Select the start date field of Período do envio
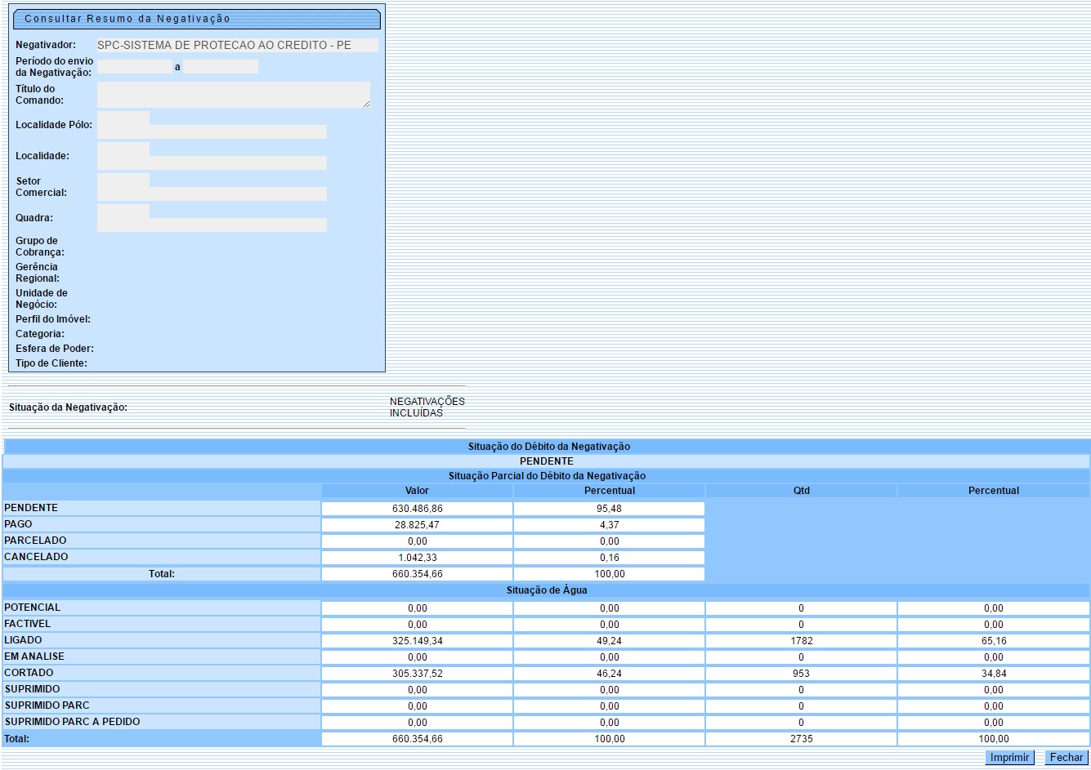This screenshot has width=1091, height=770. (x=134, y=67)
